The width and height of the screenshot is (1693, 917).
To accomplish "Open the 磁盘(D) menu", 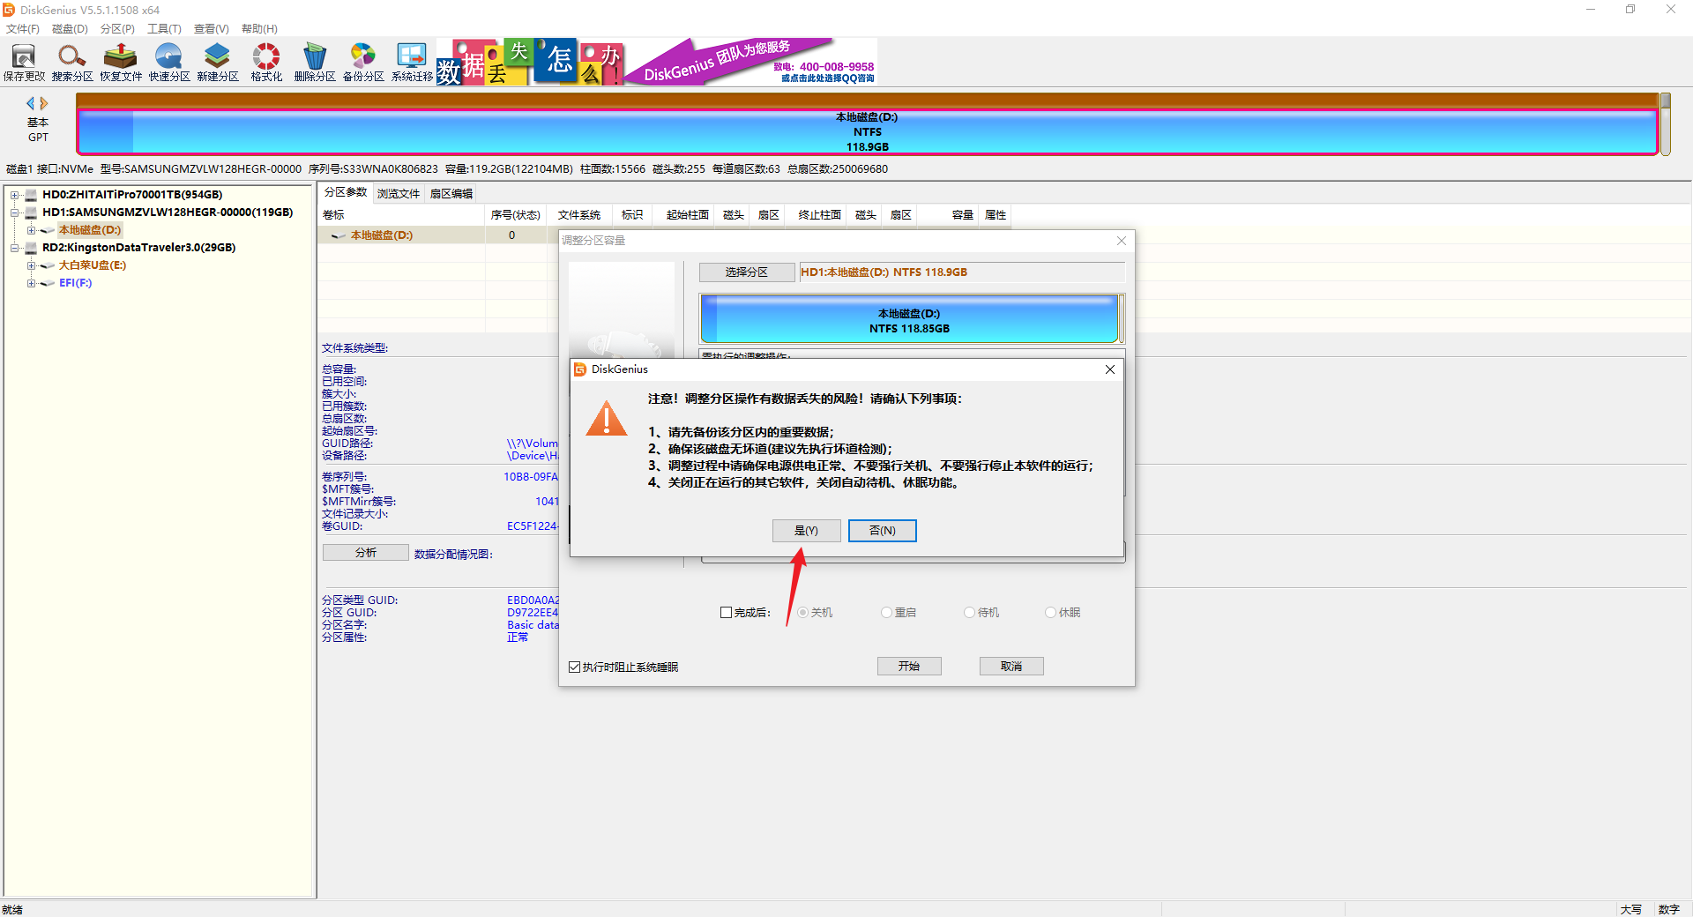I will point(71,29).
